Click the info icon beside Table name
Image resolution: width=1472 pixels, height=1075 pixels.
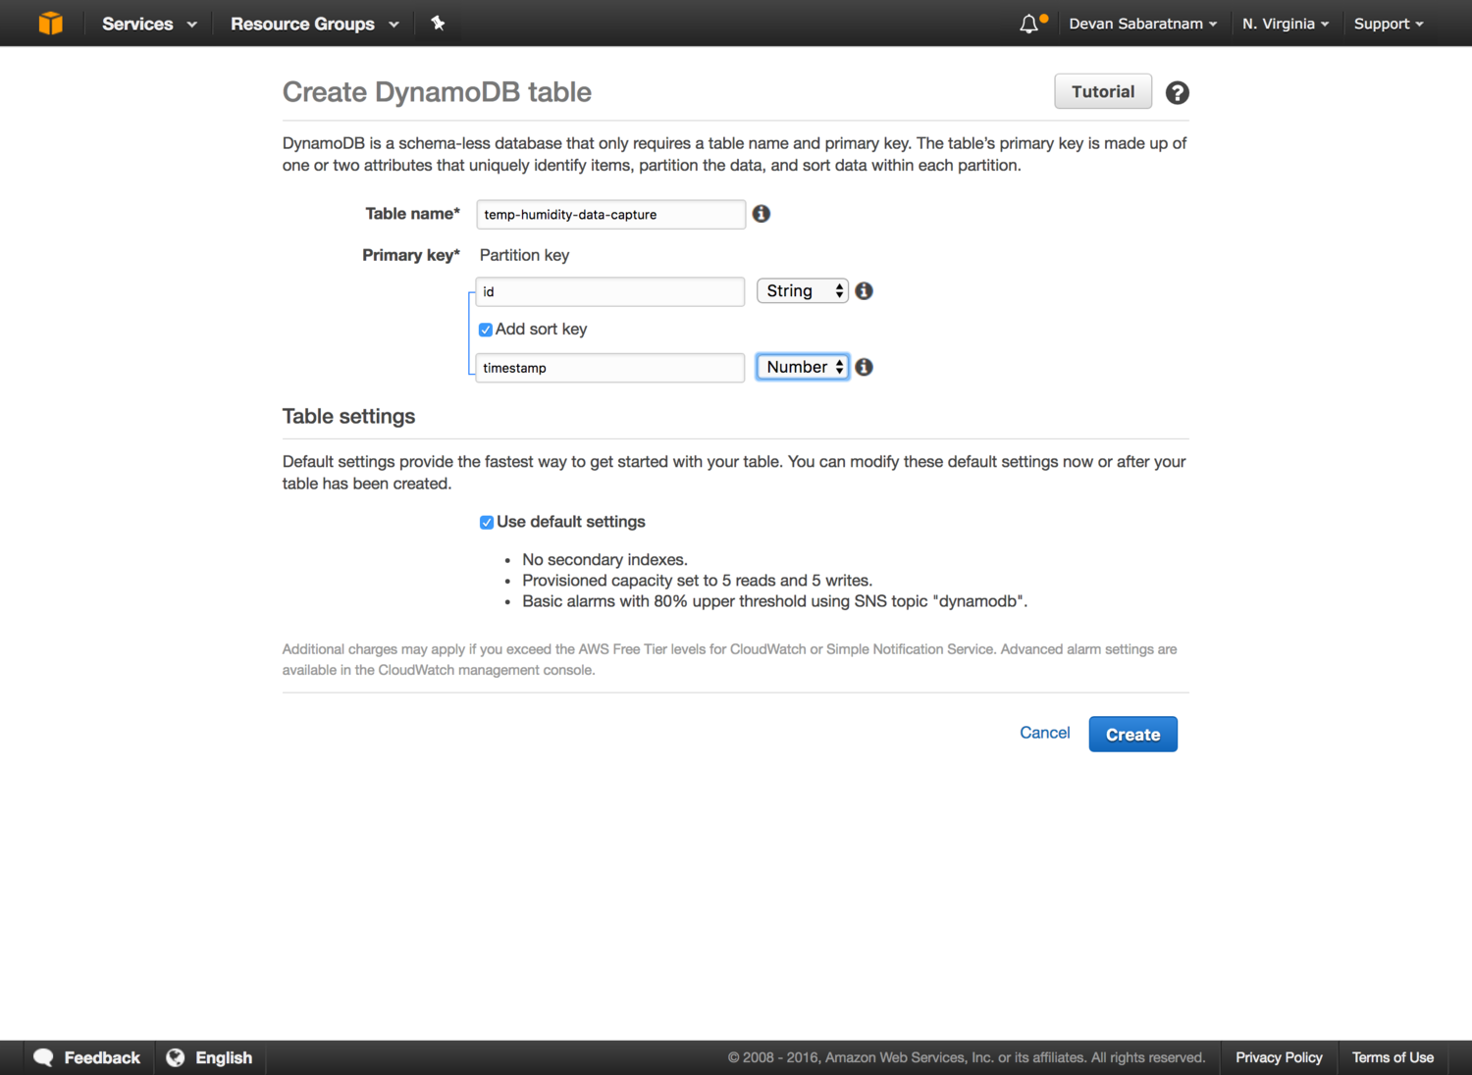(x=762, y=214)
